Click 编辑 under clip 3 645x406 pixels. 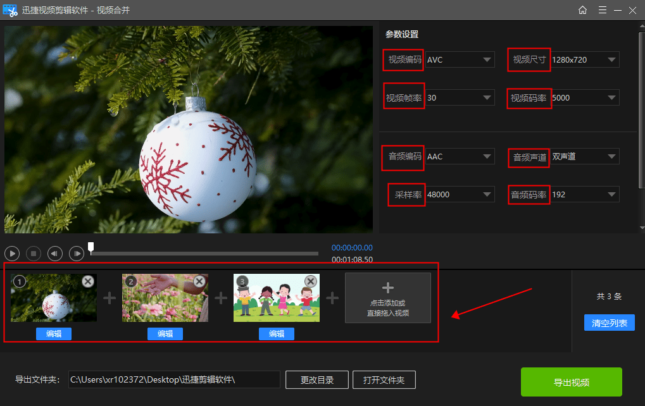(277, 334)
